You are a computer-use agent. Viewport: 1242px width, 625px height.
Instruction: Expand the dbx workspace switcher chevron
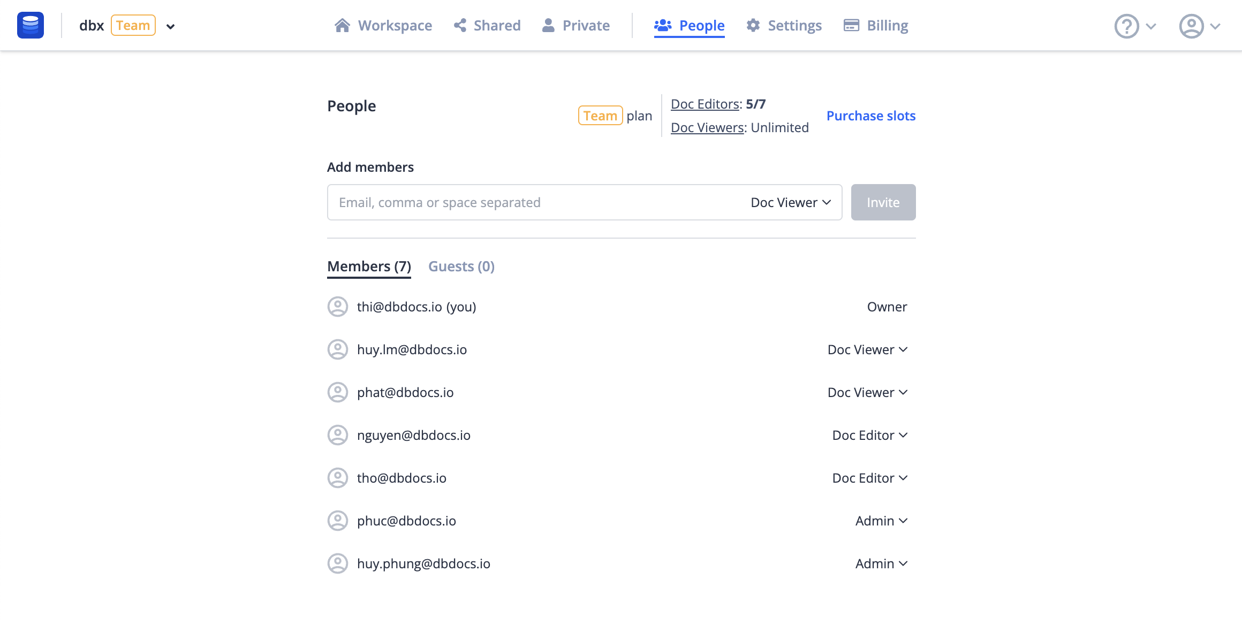click(170, 26)
